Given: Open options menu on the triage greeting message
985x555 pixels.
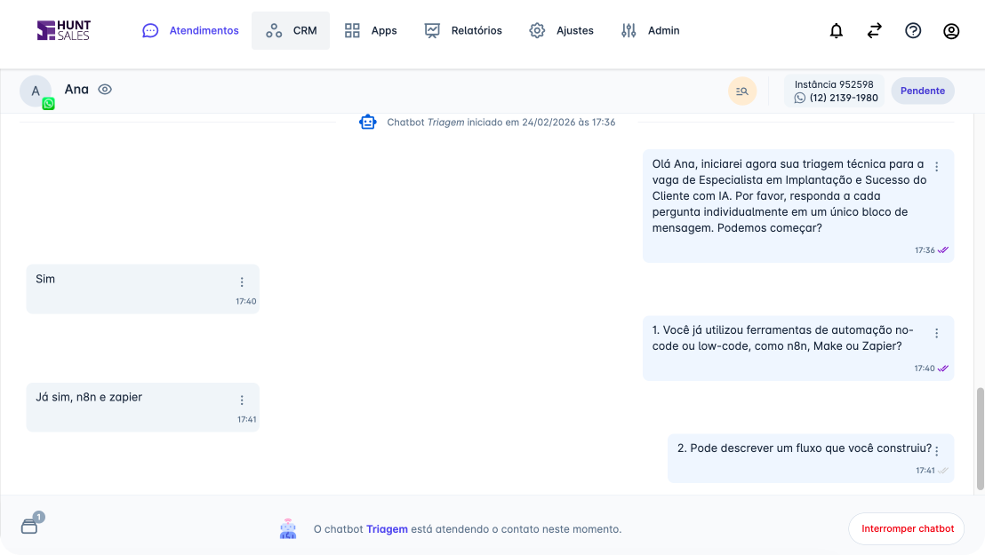Looking at the screenshot, I should (936, 165).
